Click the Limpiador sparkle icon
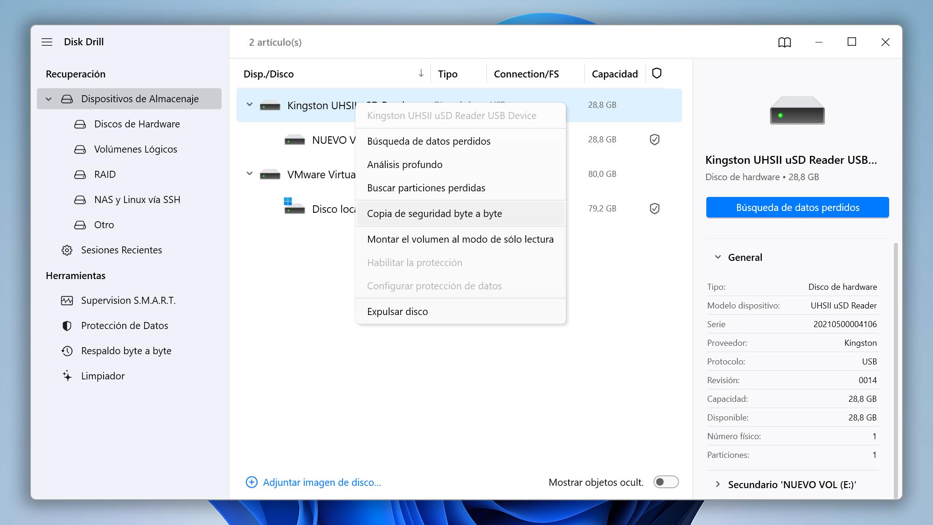 [x=67, y=376]
